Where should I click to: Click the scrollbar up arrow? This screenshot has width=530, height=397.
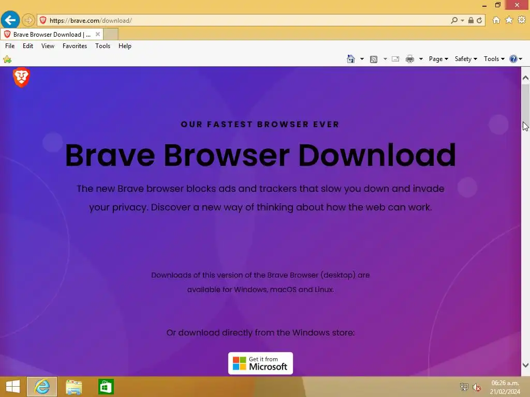[525, 78]
